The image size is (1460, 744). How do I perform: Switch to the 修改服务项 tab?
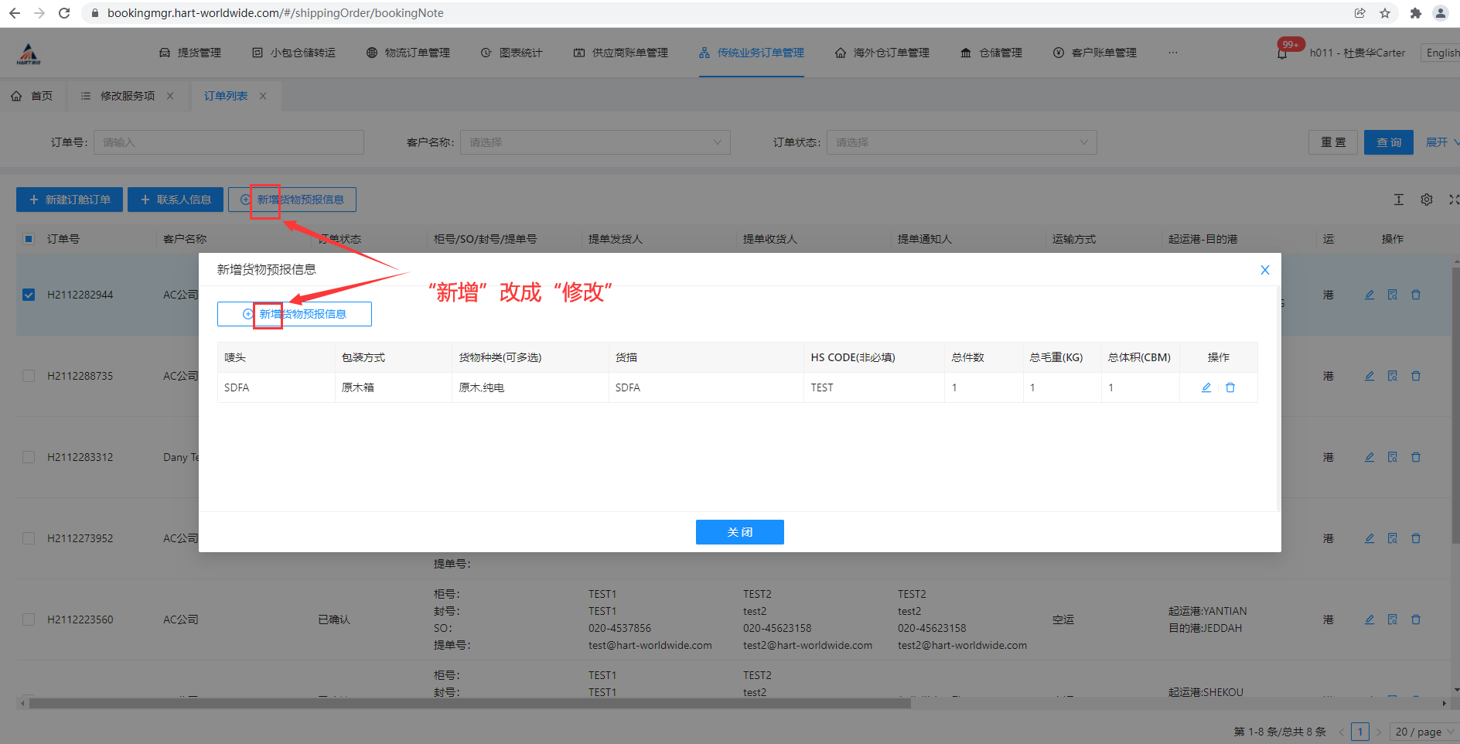(x=127, y=96)
